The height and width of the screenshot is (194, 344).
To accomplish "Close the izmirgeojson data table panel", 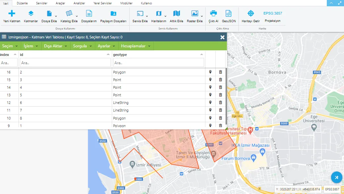I will tap(222, 37).
